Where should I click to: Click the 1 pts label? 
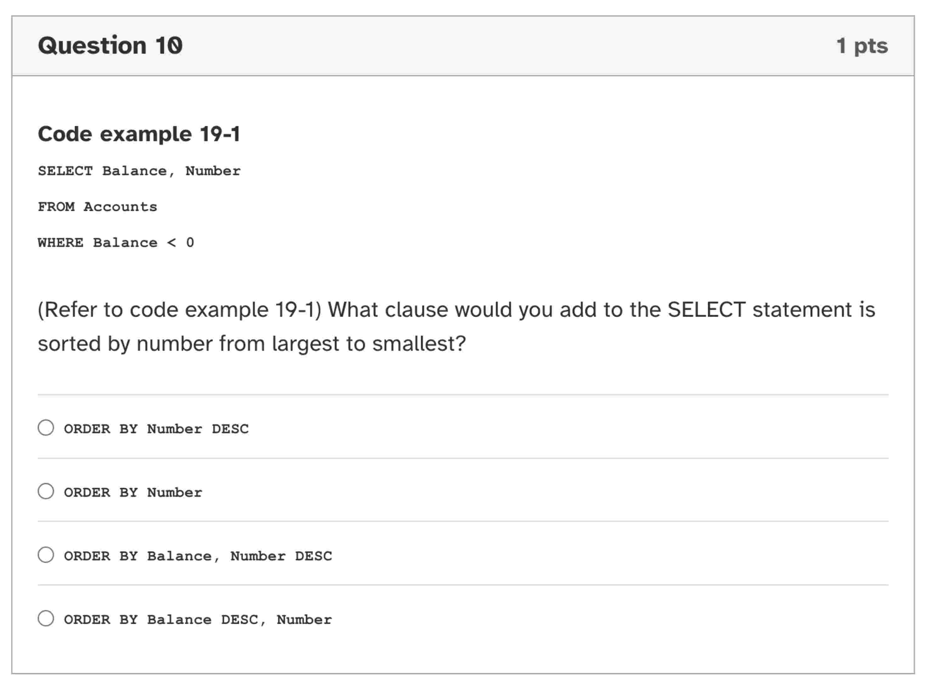point(861,46)
